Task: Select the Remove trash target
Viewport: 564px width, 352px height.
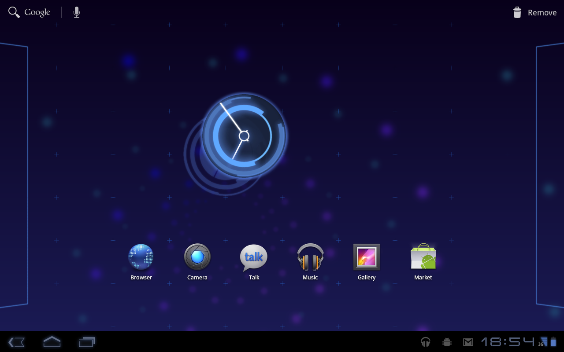Action: 534,12
